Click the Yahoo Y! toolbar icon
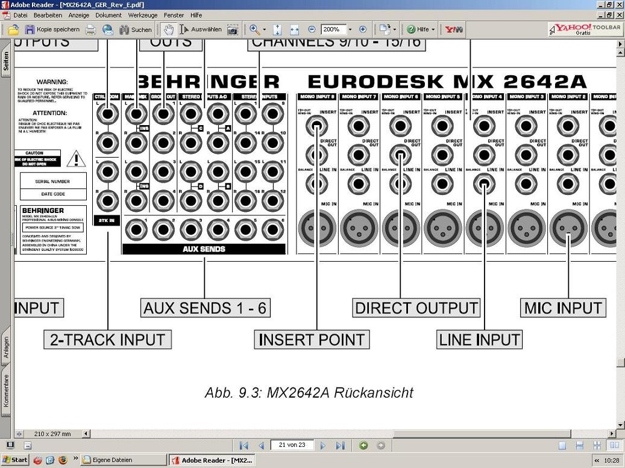 pos(454,29)
